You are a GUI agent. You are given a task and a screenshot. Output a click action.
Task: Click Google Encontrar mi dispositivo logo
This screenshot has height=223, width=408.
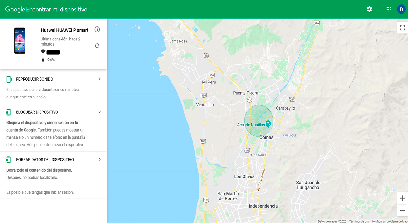pyautogui.click(x=46, y=9)
